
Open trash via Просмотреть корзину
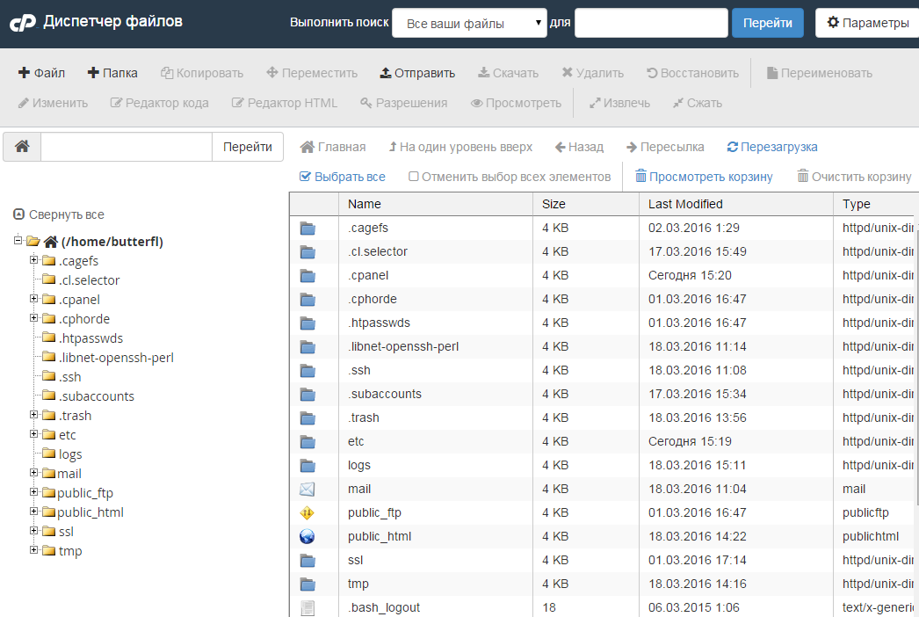(x=704, y=177)
